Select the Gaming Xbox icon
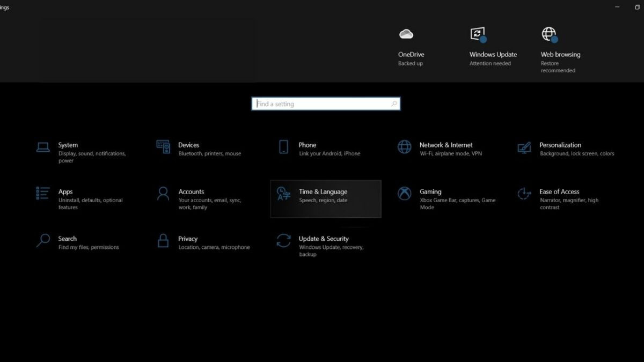 (x=404, y=194)
